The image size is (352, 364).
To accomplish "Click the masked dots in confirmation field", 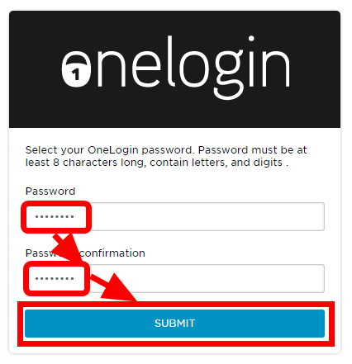I will (x=55, y=279).
